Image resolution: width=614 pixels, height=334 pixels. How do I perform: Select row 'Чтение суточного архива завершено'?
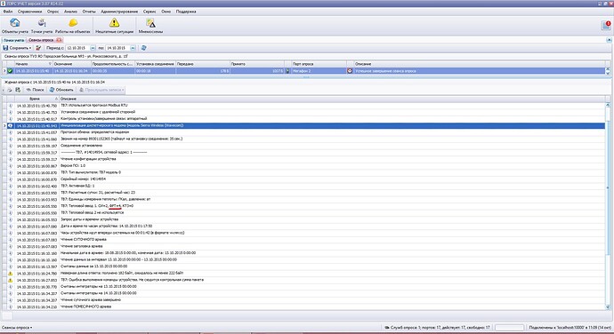(x=303, y=300)
